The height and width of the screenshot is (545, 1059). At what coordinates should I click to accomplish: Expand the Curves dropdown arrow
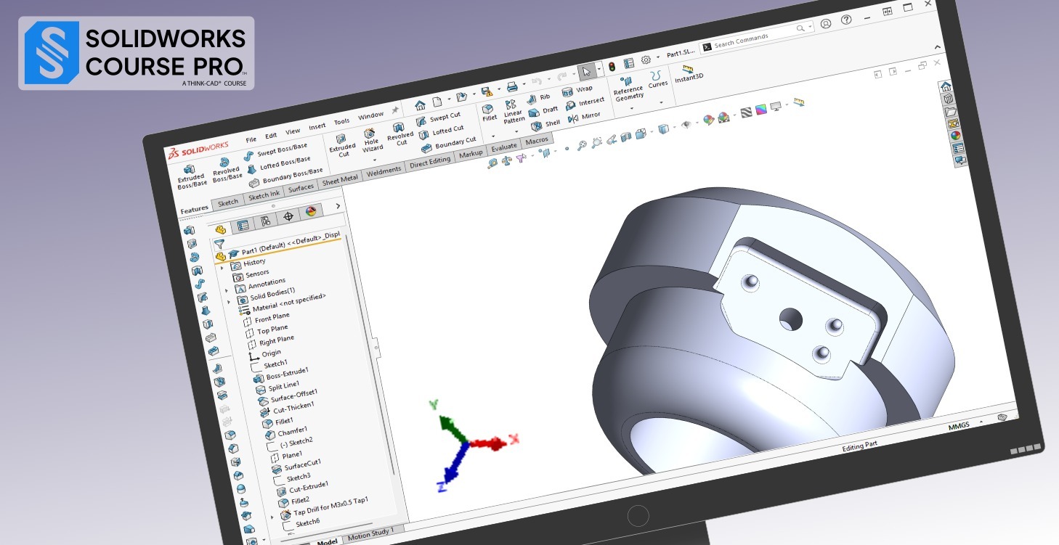[x=660, y=103]
